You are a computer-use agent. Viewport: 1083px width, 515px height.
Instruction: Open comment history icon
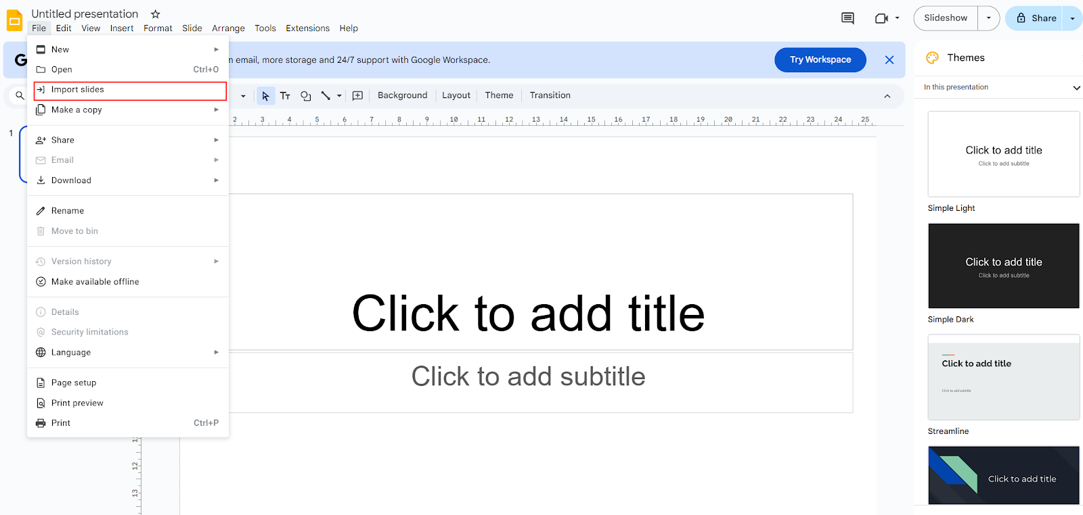[x=847, y=18]
